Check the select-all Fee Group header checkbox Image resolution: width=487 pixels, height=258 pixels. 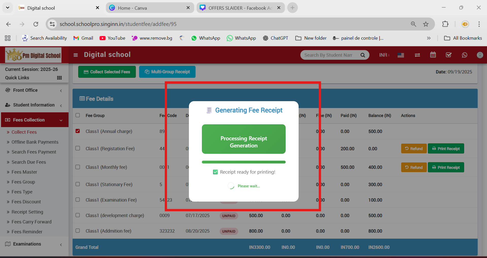coord(78,115)
